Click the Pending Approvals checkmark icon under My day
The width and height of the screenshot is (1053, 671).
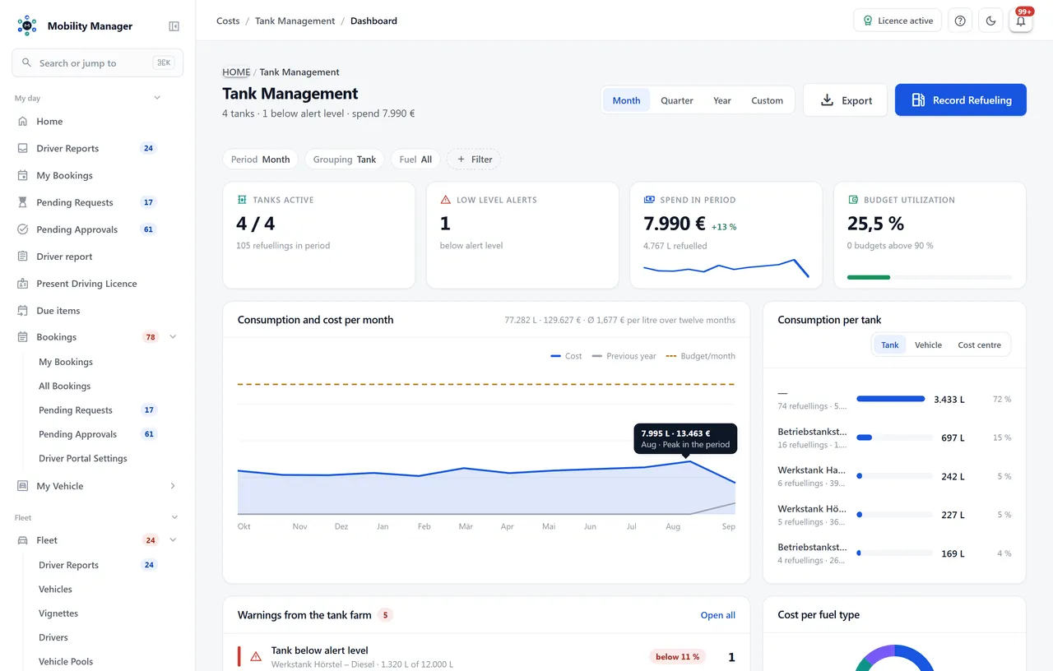pos(22,229)
